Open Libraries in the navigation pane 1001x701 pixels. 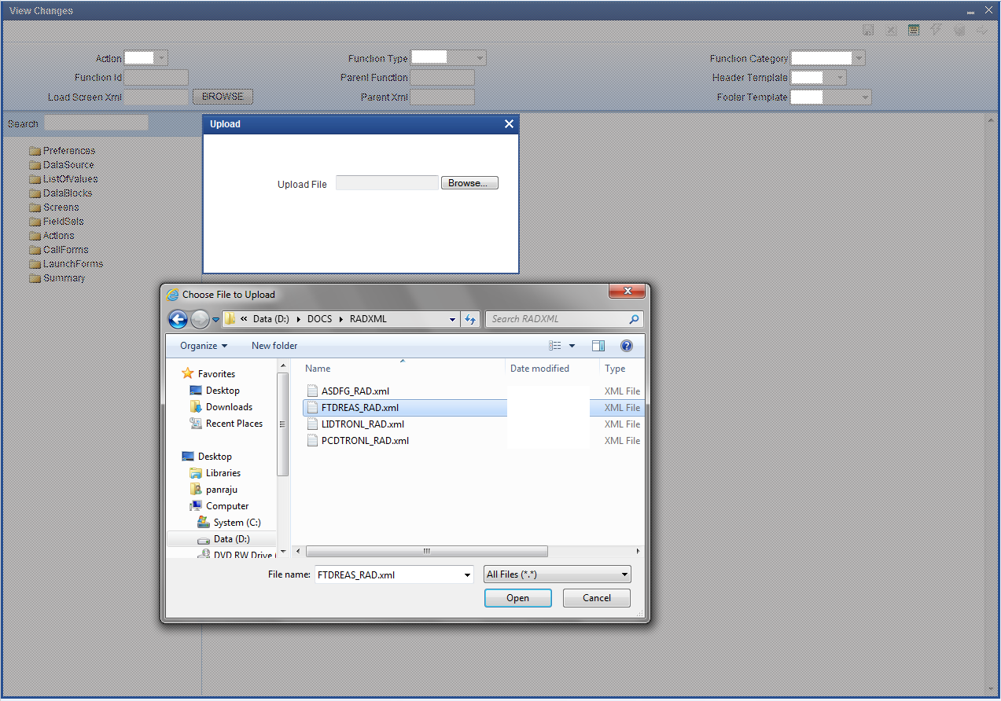point(223,473)
